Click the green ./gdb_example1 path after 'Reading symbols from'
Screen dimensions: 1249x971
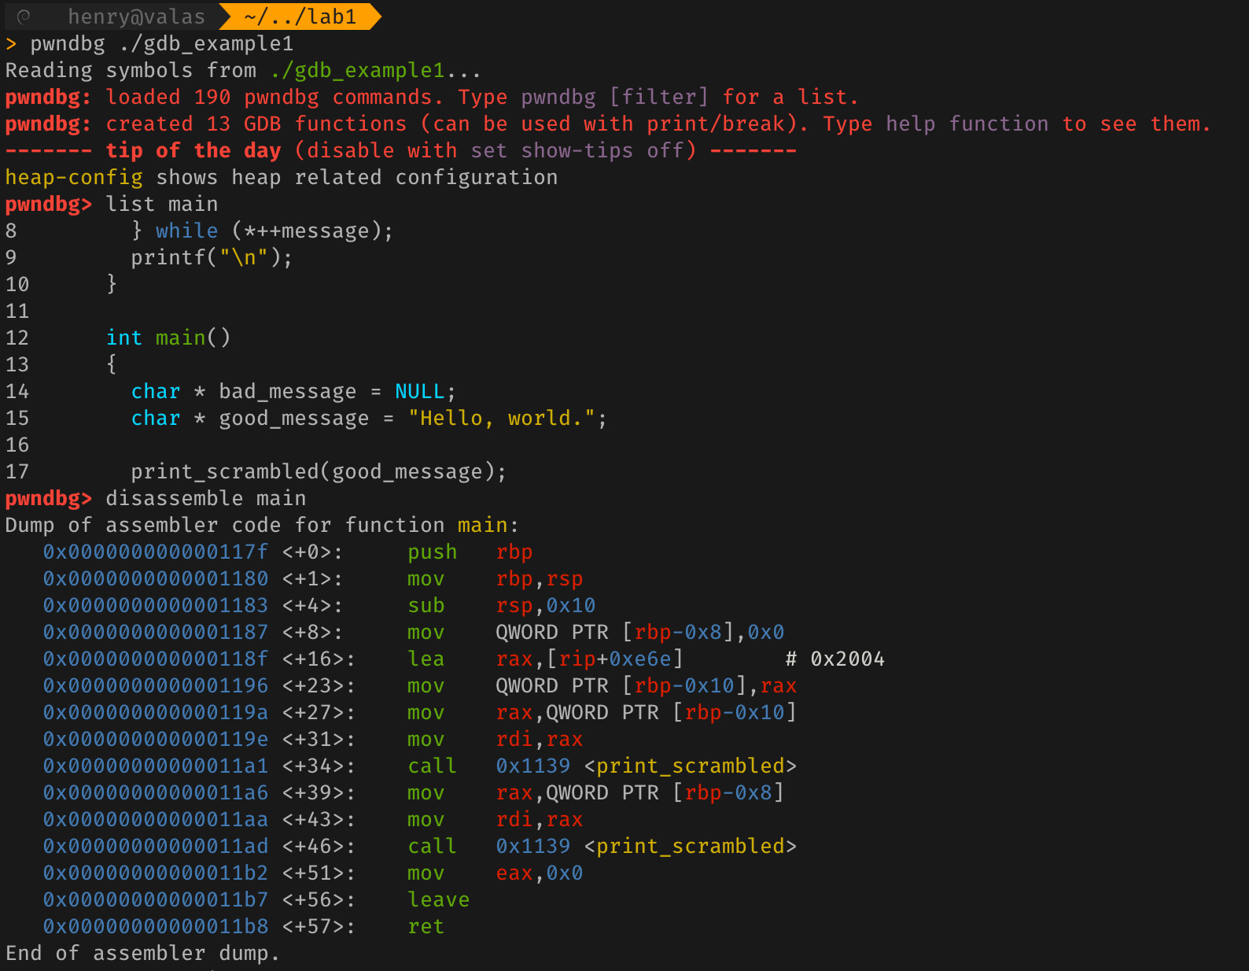pos(357,70)
